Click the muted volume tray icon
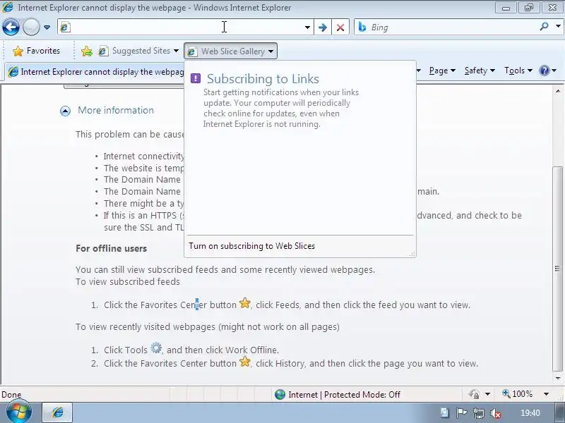The image size is (565, 423). (x=496, y=413)
